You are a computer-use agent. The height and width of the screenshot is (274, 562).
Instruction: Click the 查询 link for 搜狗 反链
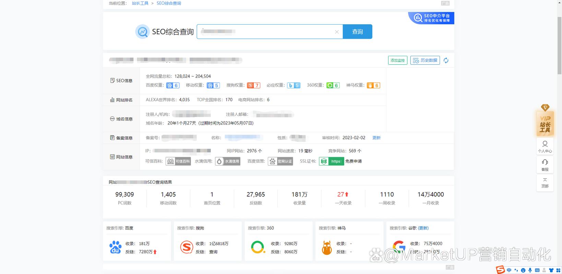(x=213, y=252)
